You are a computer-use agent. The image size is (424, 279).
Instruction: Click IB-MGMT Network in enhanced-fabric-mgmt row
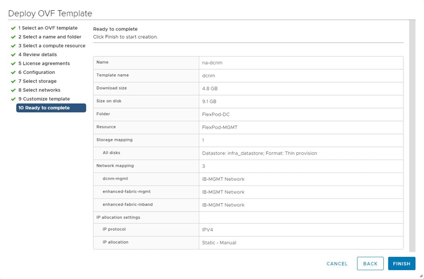(x=223, y=192)
